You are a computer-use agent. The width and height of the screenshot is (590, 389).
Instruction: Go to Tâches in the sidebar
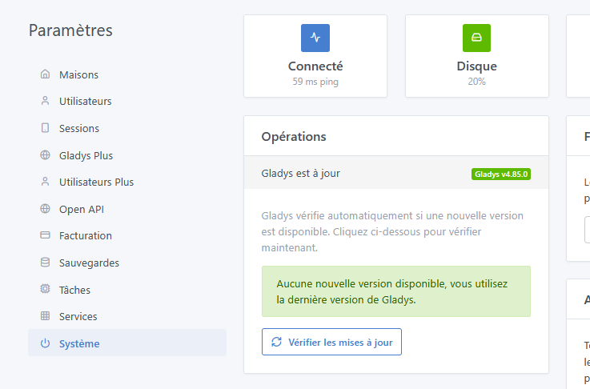tap(127, 290)
